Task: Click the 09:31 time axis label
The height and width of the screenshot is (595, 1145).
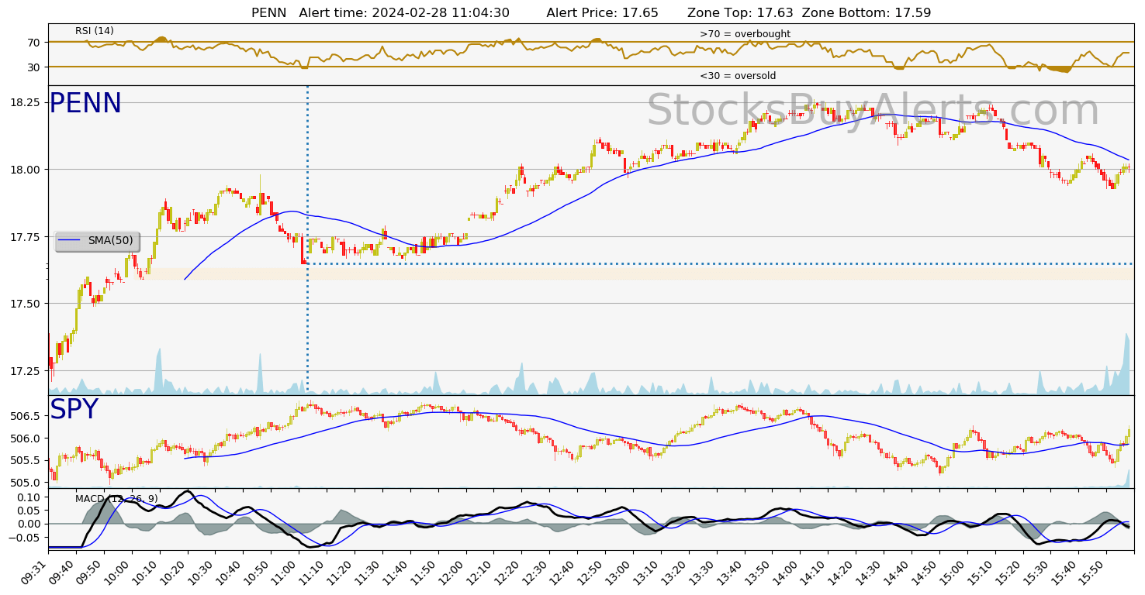Action: tap(35, 573)
